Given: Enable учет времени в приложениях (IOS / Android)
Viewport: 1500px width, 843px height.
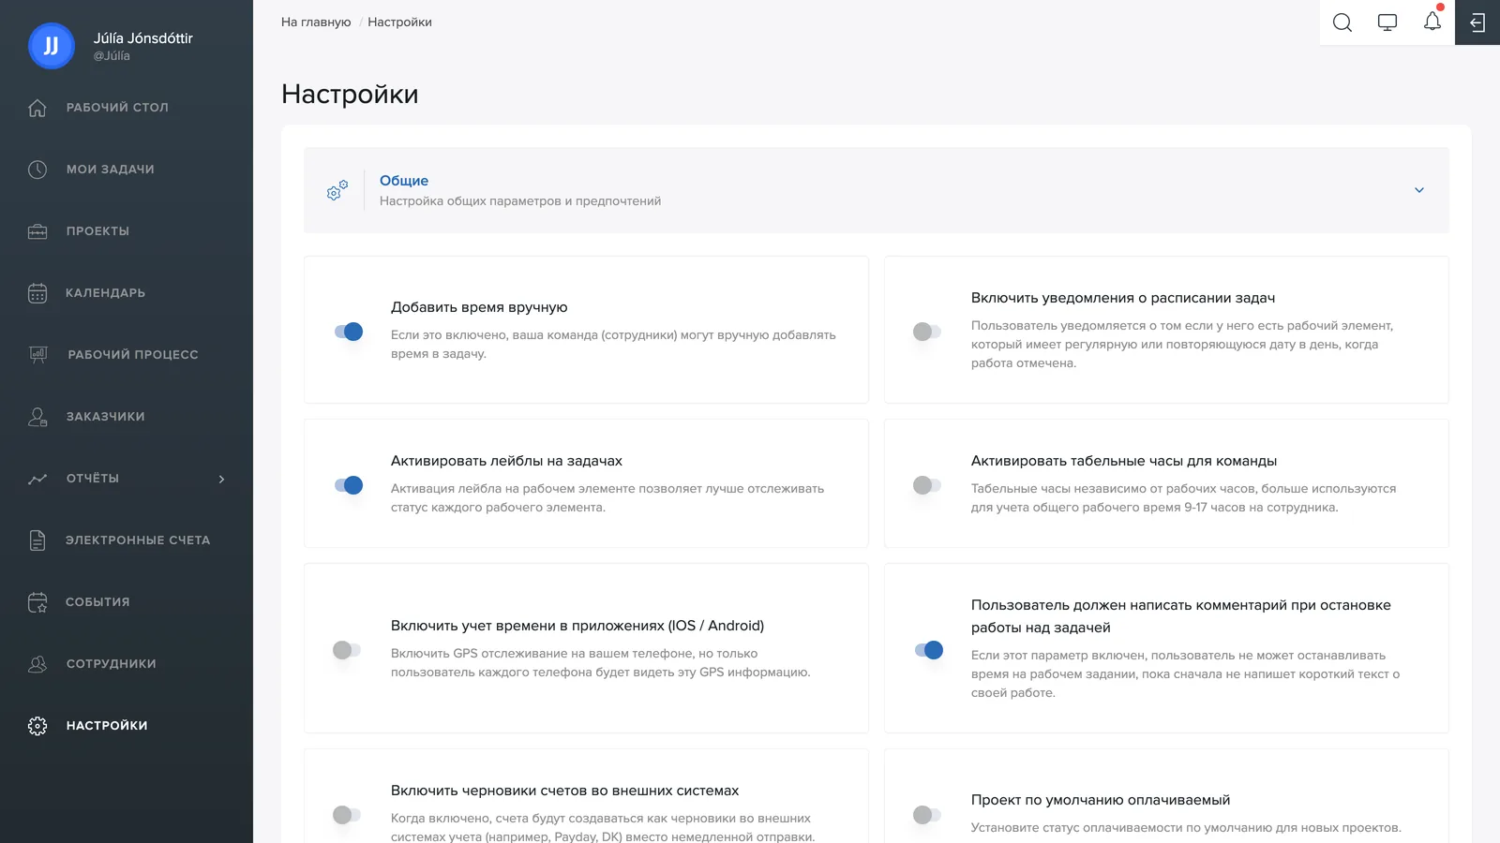Looking at the screenshot, I should 347,650.
